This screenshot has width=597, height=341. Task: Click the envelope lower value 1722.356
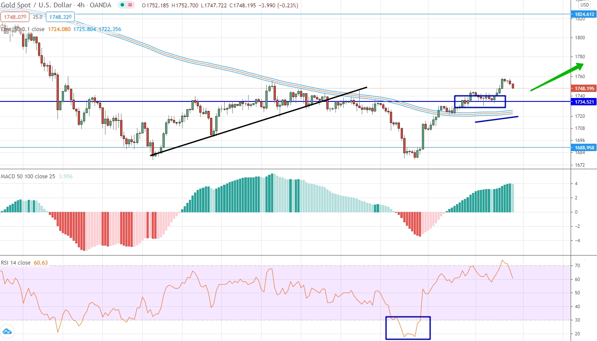(110, 29)
